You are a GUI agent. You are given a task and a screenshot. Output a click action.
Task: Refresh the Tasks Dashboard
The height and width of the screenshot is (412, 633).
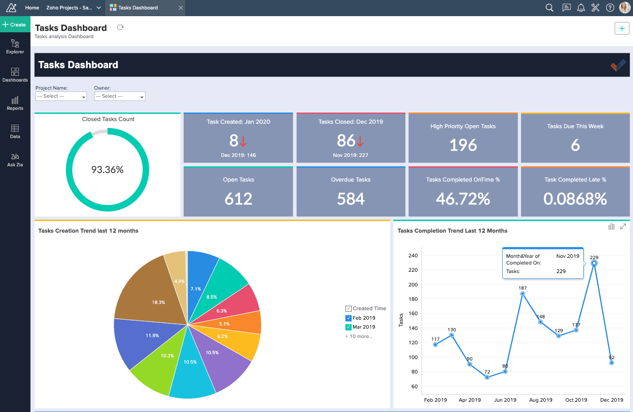pyautogui.click(x=120, y=27)
